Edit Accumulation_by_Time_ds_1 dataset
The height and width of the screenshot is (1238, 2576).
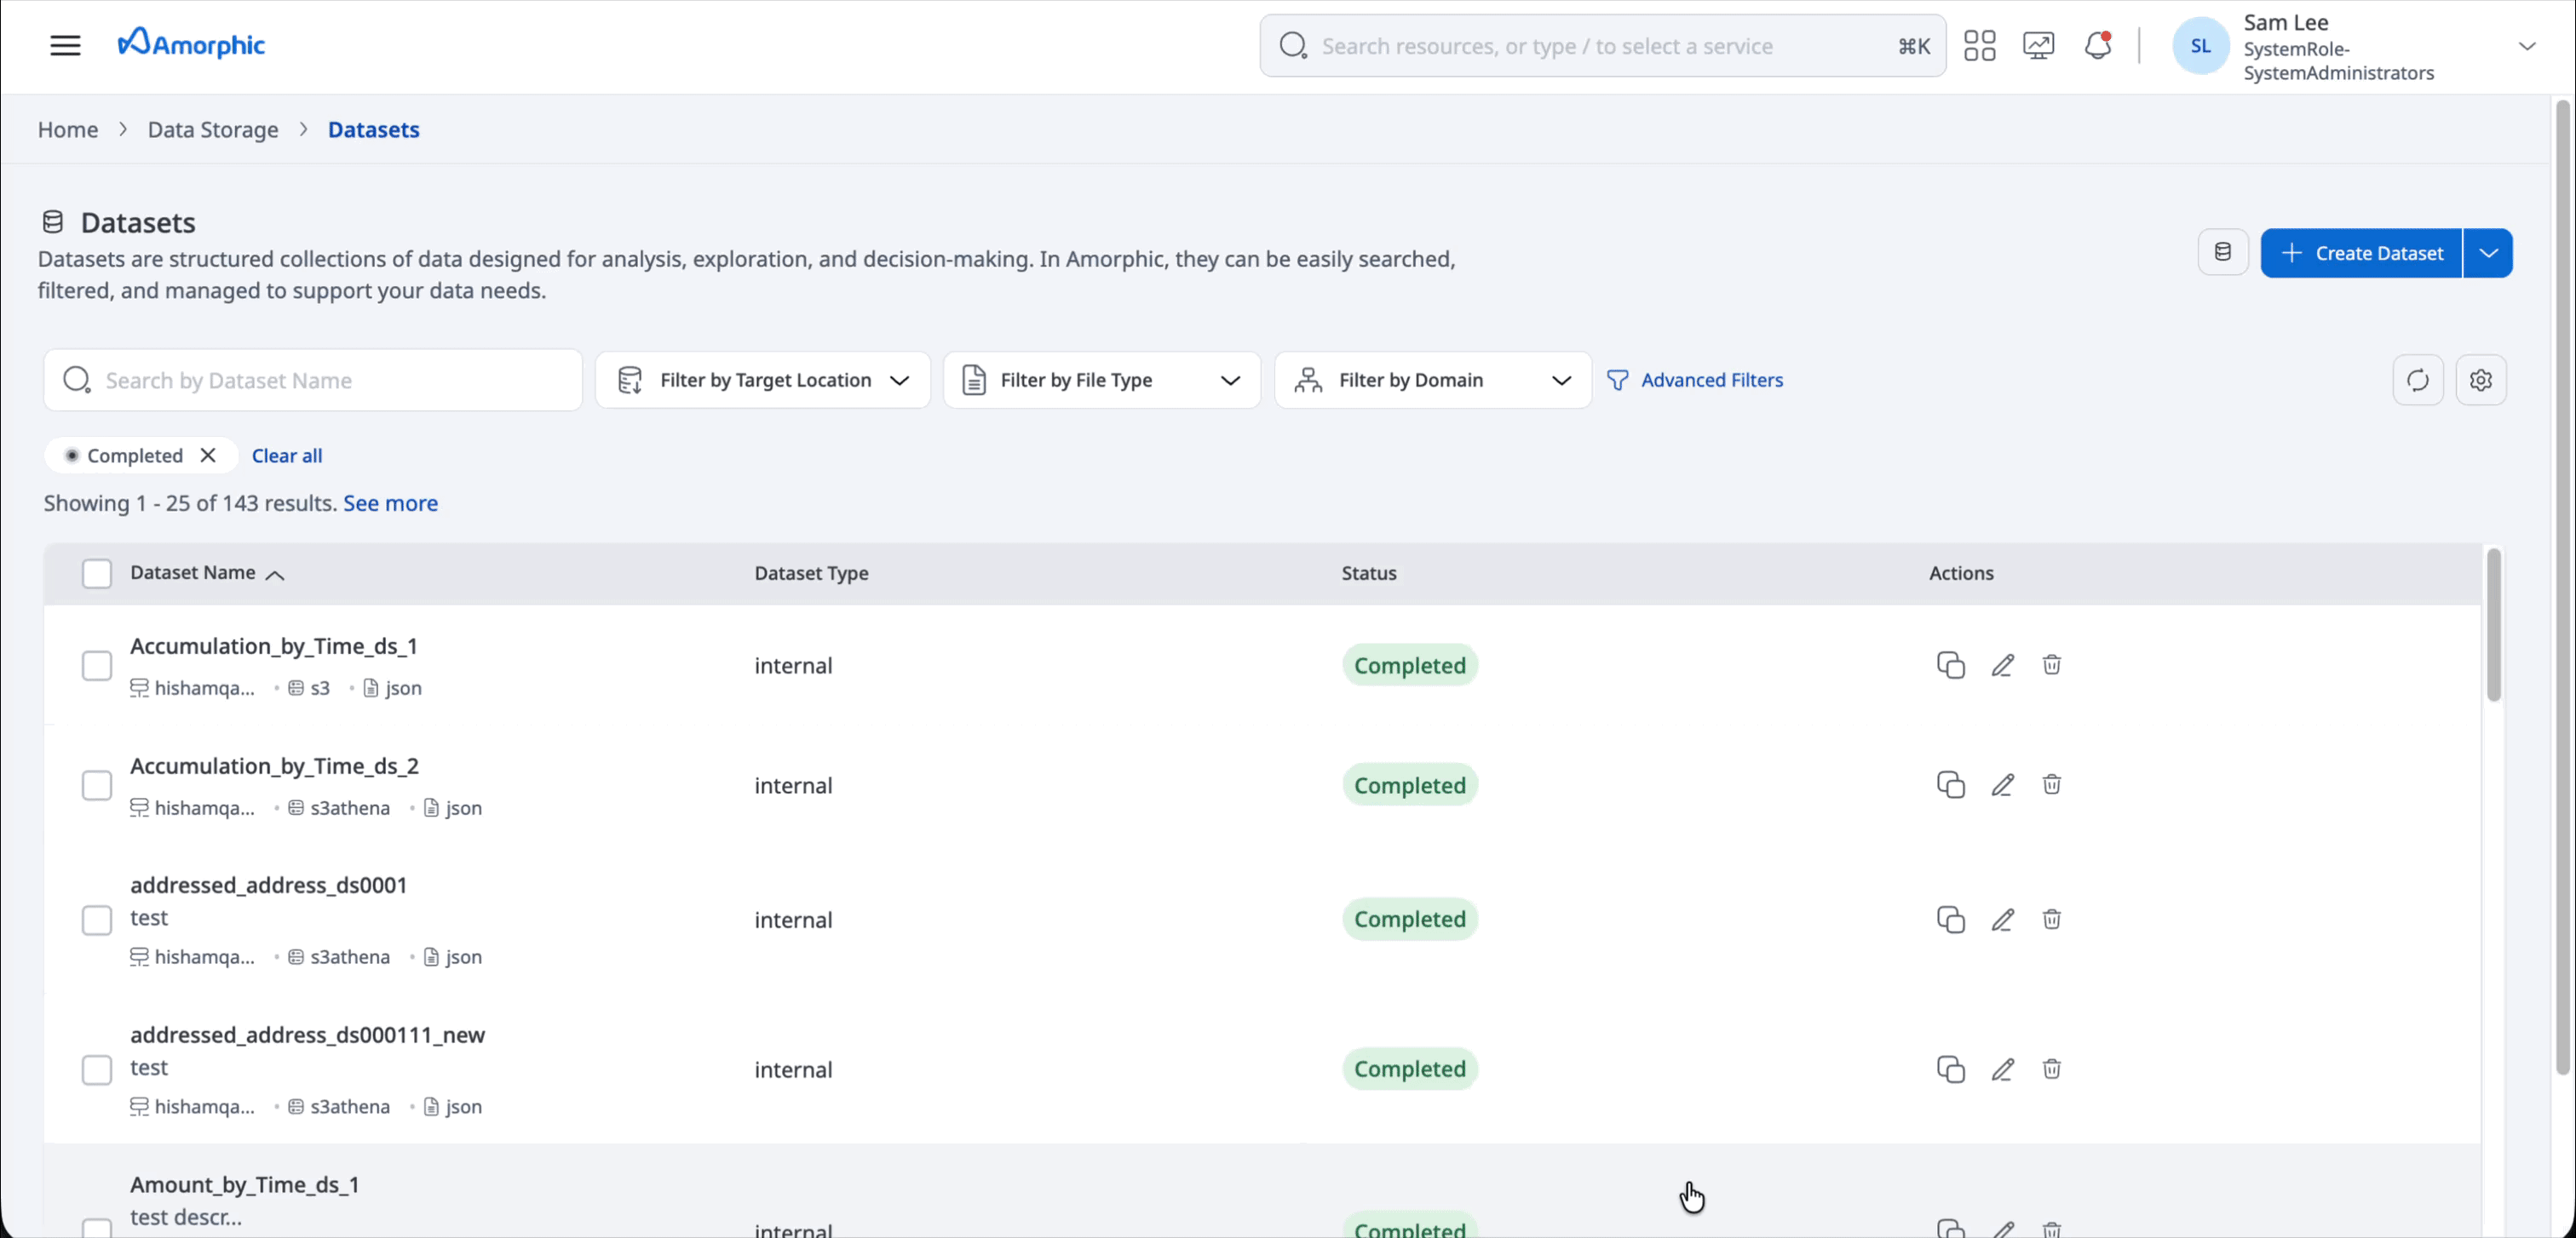click(x=2002, y=666)
